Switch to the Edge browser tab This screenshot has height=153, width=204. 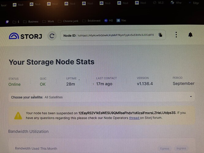(194, 3)
